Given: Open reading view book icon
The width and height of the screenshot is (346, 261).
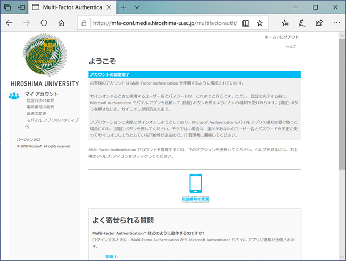Looking at the screenshot, I should click(245, 23).
